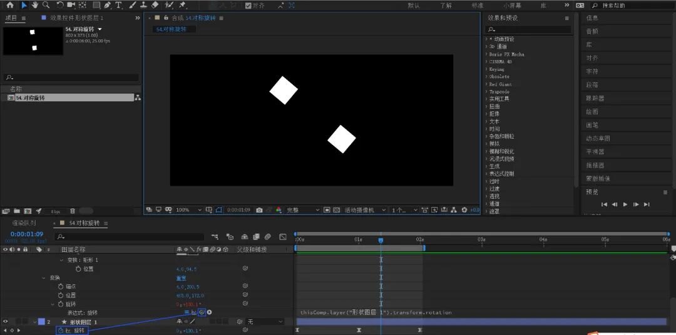
Task: Open the 跟踪器 panel
Action: coord(595,98)
